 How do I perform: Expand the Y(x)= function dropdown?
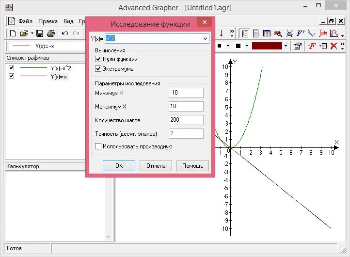pos(205,39)
